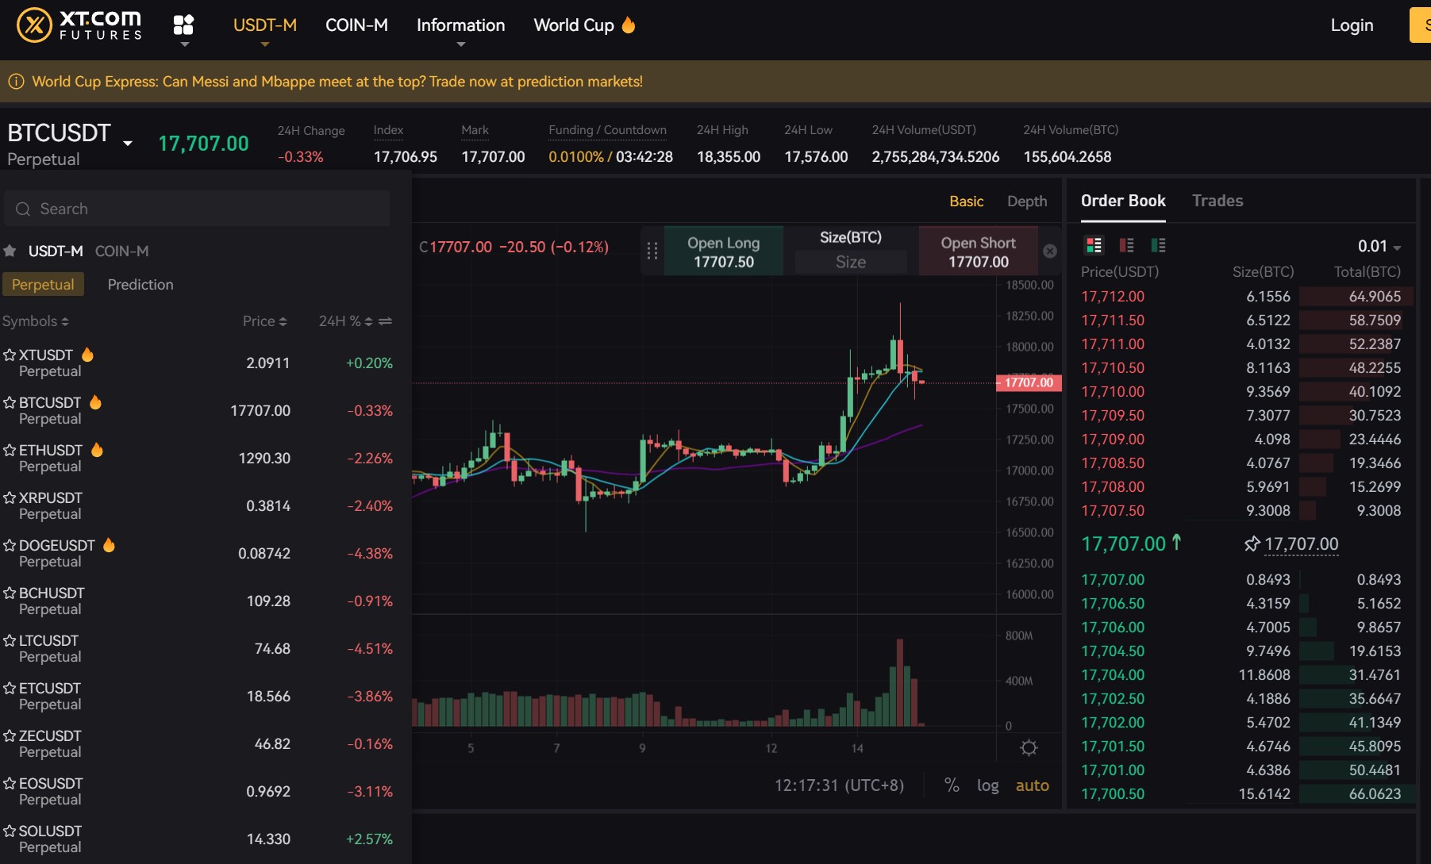Show sell orders only in order book
Image resolution: width=1431 pixels, height=864 pixels.
point(1126,245)
